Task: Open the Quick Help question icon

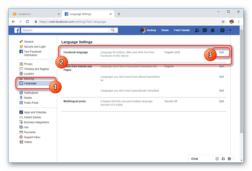Action: click(222, 30)
